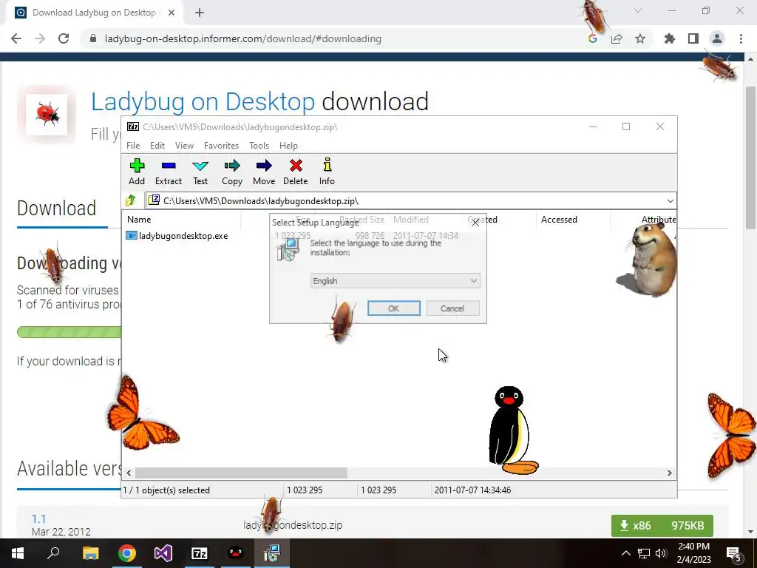Switch to setup installer taskbar button

[272, 553]
